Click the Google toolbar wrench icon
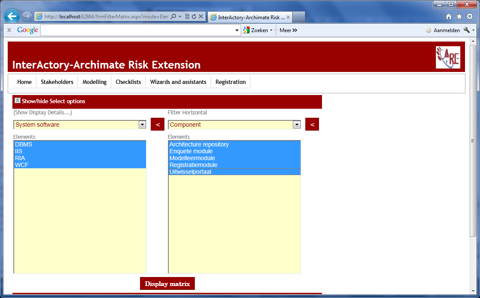Viewport: 480px width, 298px height. [x=467, y=30]
